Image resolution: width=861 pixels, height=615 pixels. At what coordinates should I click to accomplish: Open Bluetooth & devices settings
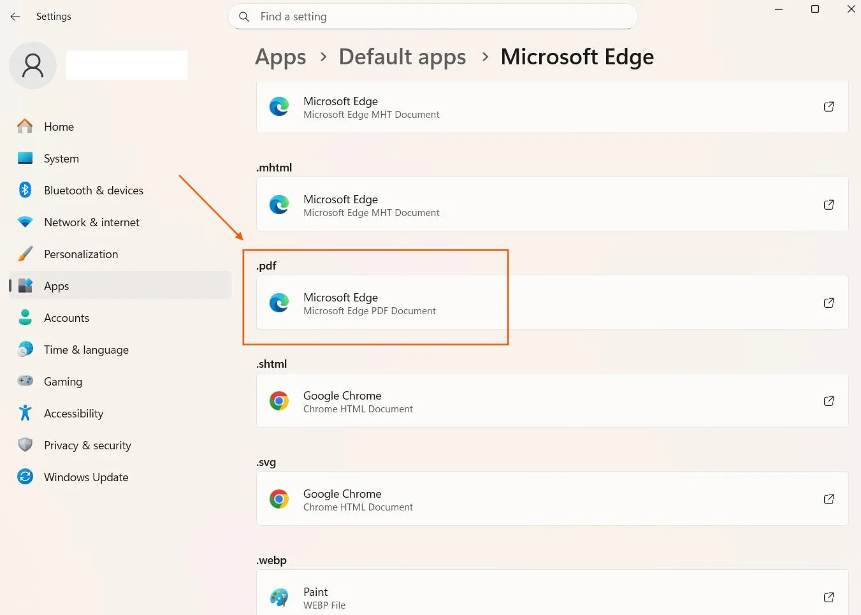point(93,191)
